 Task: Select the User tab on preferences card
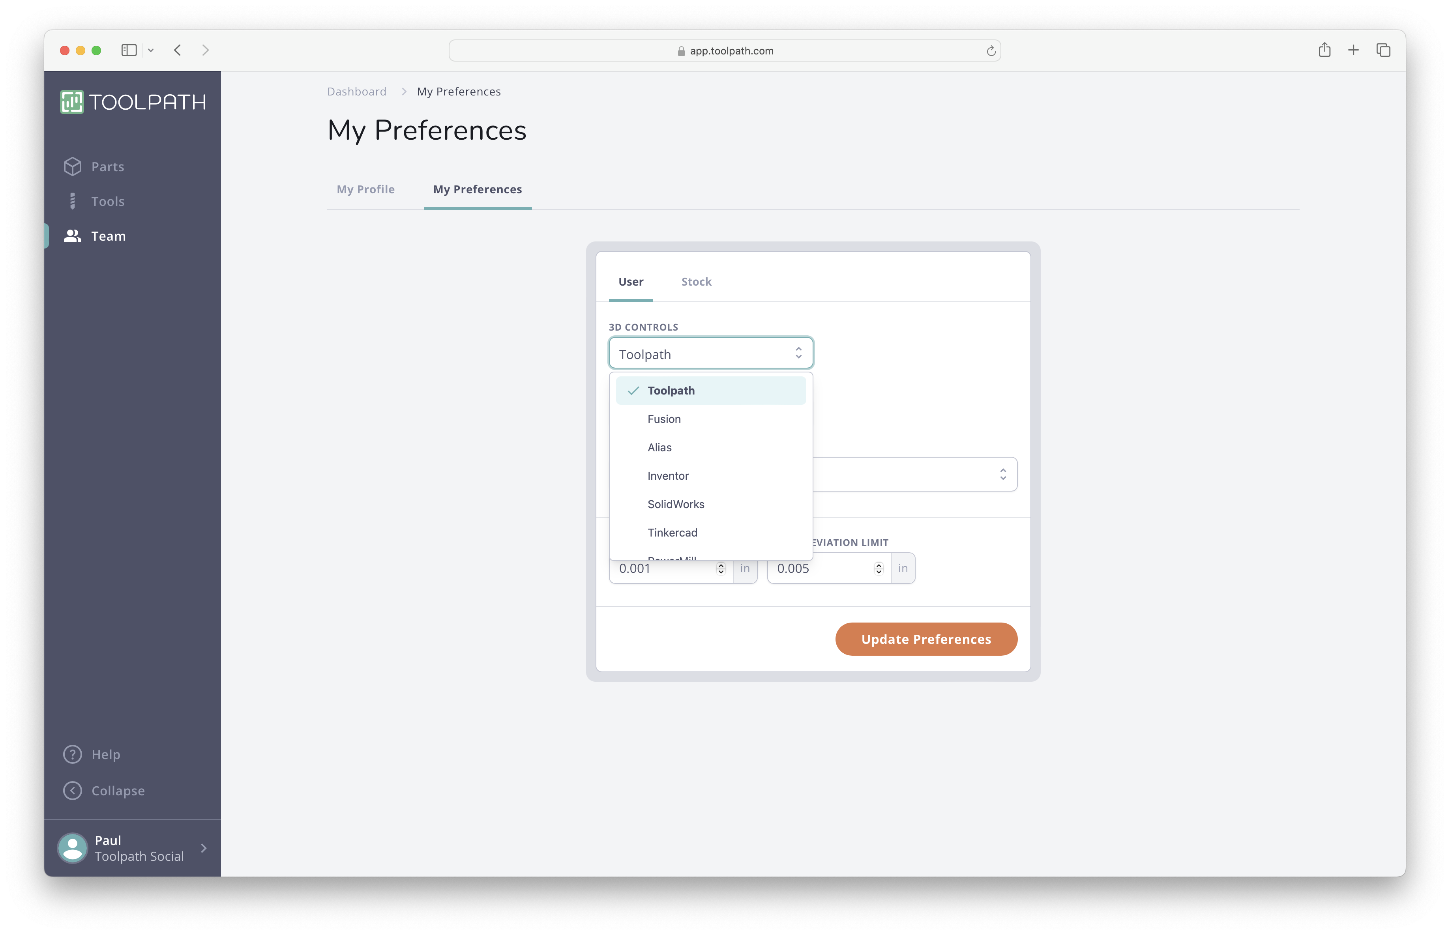coord(631,281)
